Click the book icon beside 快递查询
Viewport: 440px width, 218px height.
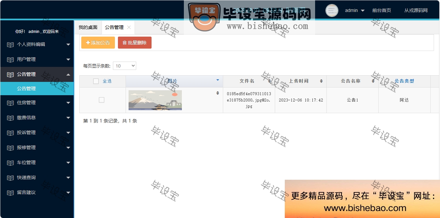coord(10,178)
